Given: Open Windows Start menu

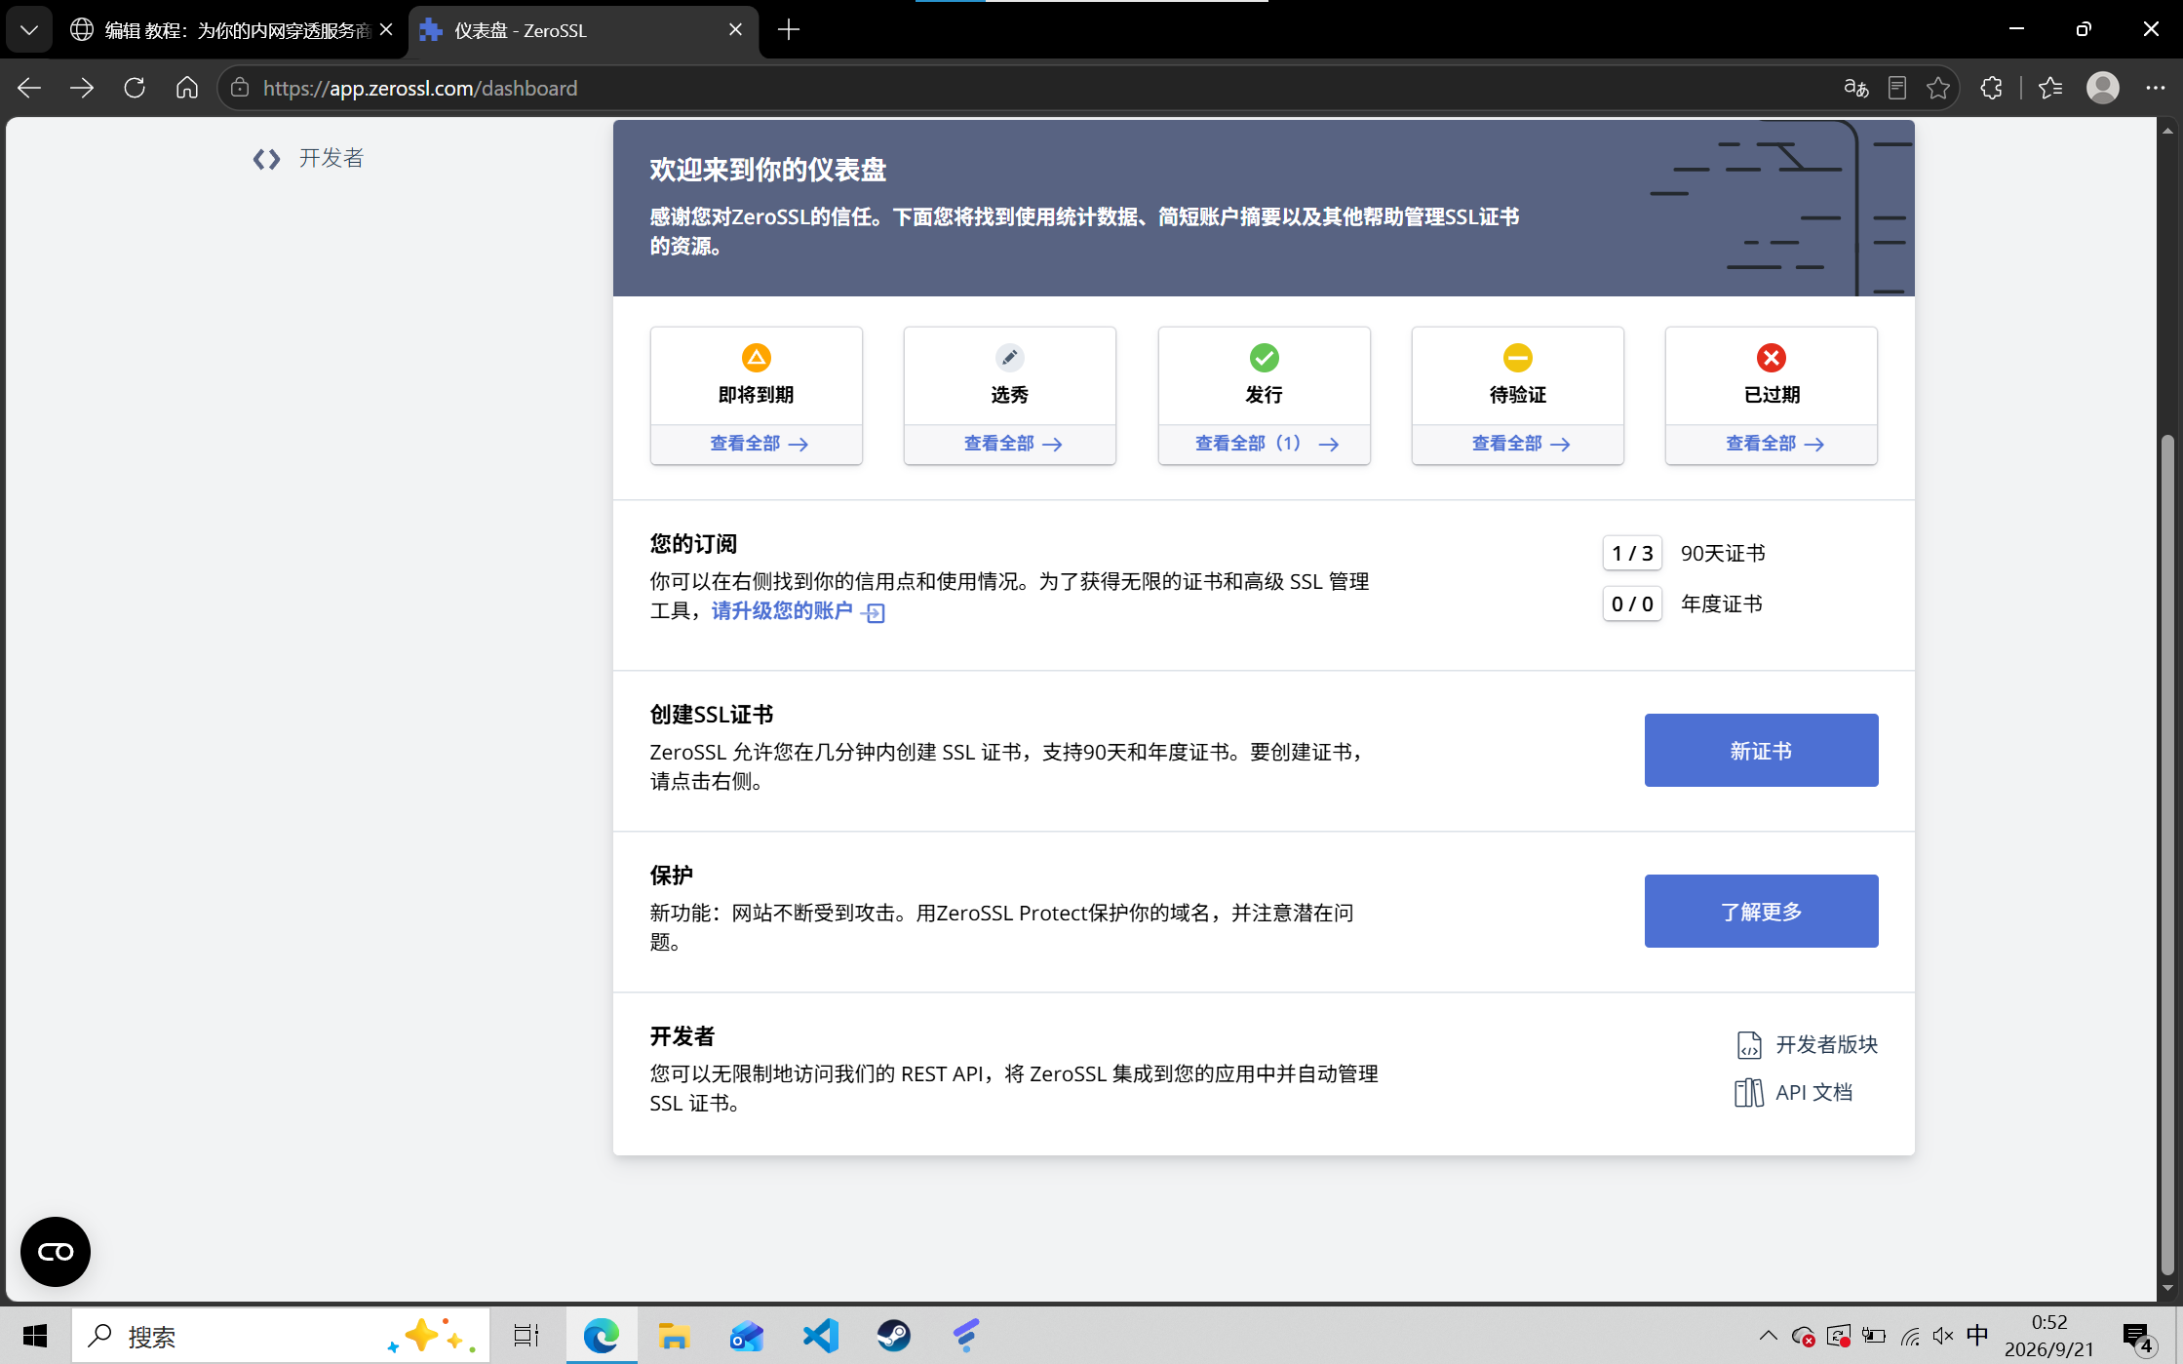Looking at the screenshot, I should tap(35, 1336).
